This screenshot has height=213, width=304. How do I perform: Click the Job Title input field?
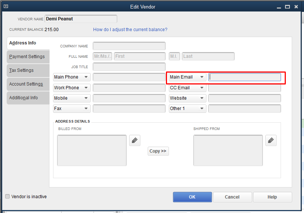click(x=129, y=67)
